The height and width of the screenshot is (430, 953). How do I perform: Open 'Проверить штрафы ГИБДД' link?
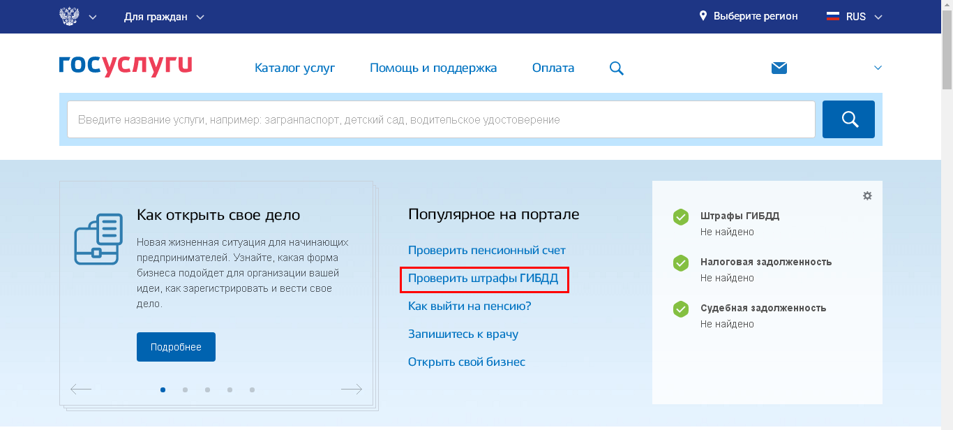(x=483, y=279)
